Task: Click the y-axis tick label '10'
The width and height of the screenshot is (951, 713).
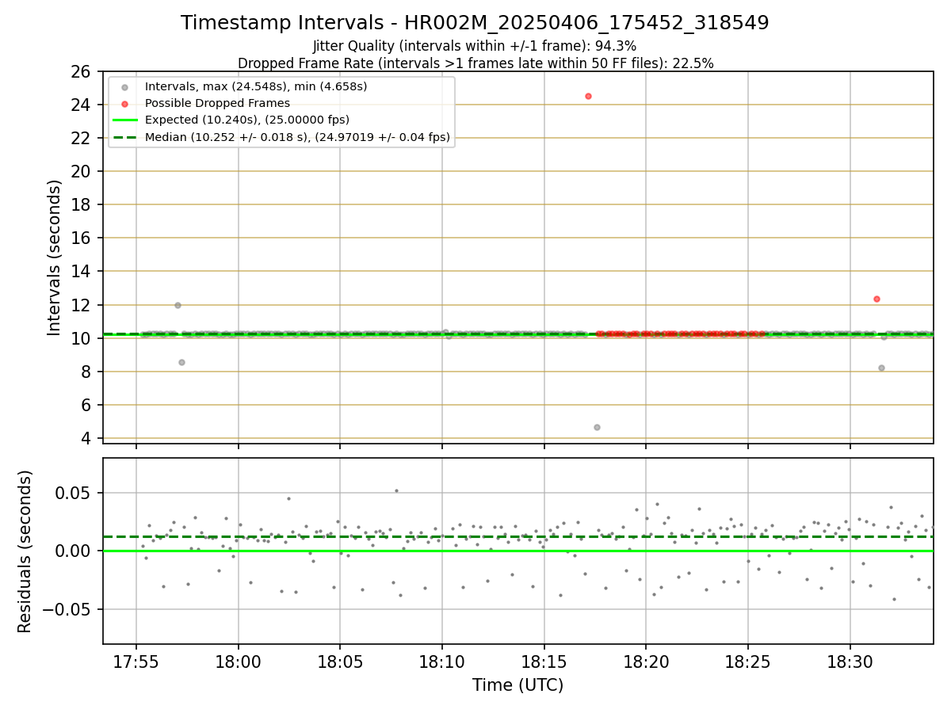Action: point(82,339)
